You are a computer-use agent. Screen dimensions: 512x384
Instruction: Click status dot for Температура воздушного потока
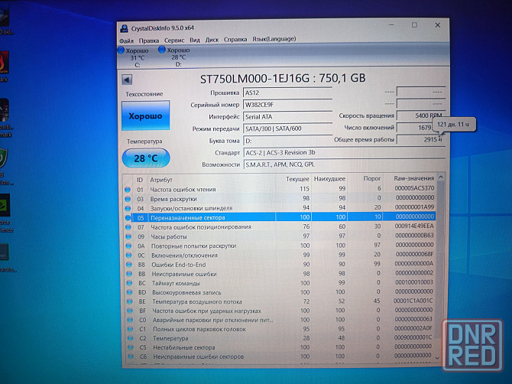click(130, 301)
